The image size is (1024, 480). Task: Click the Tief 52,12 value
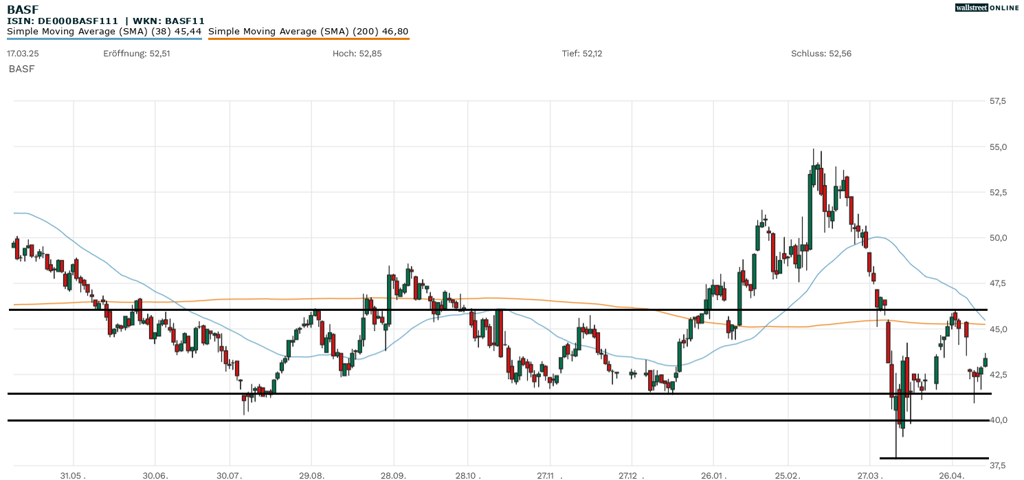point(581,54)
